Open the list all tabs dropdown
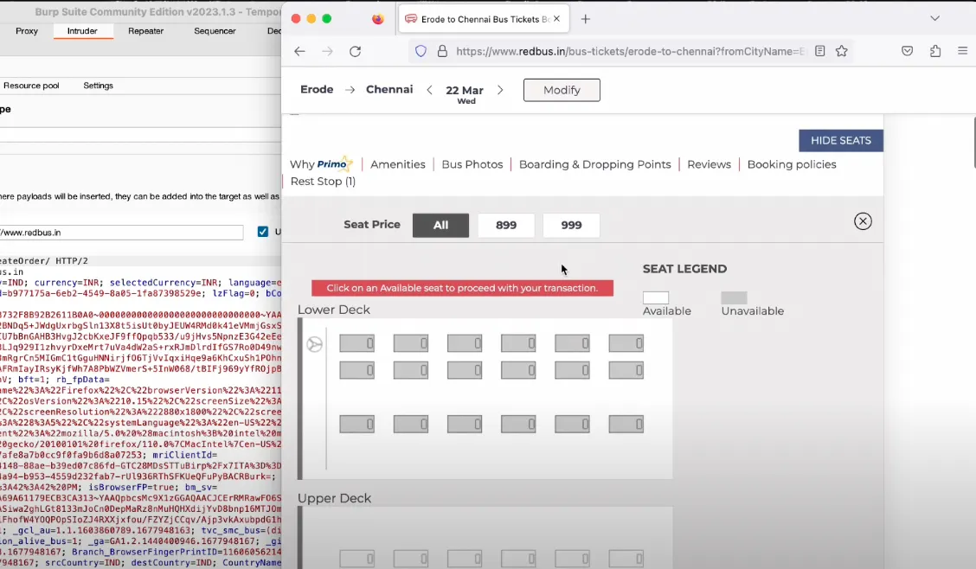 934,18
